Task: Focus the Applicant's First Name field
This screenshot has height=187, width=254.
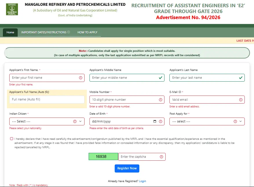Action: coord(47,78)
